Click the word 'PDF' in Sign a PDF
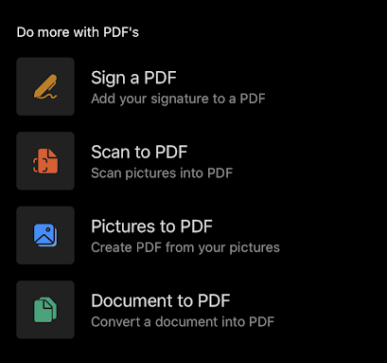The height and width of the screenshot is (363, 387). (160, 78)
